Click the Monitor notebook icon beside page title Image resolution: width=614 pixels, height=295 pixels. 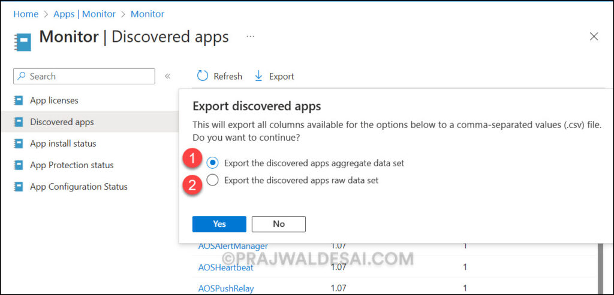[x=23, y=42]
